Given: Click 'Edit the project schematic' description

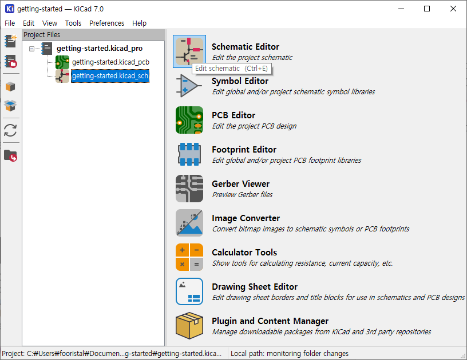Looking at the screenshot, I should 252,57.
